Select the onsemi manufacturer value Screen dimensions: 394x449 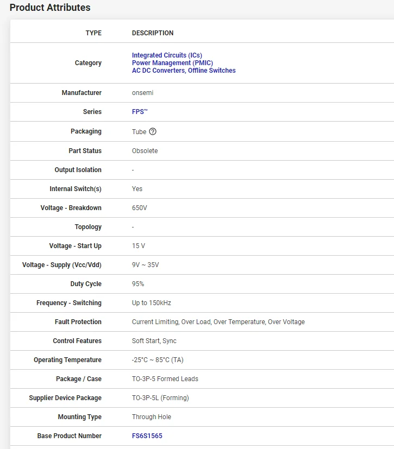[142, 93]
